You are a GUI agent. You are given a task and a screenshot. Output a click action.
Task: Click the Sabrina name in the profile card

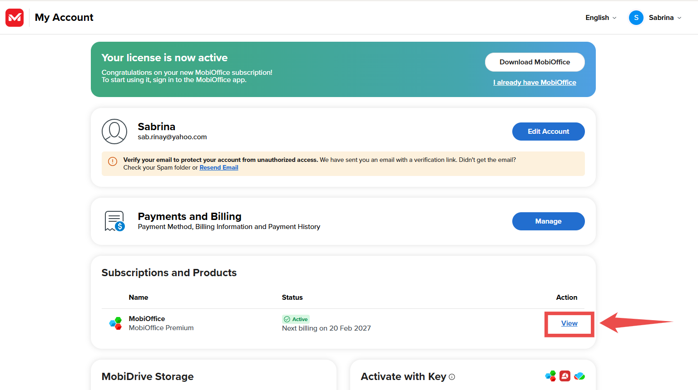click(157, 127)
